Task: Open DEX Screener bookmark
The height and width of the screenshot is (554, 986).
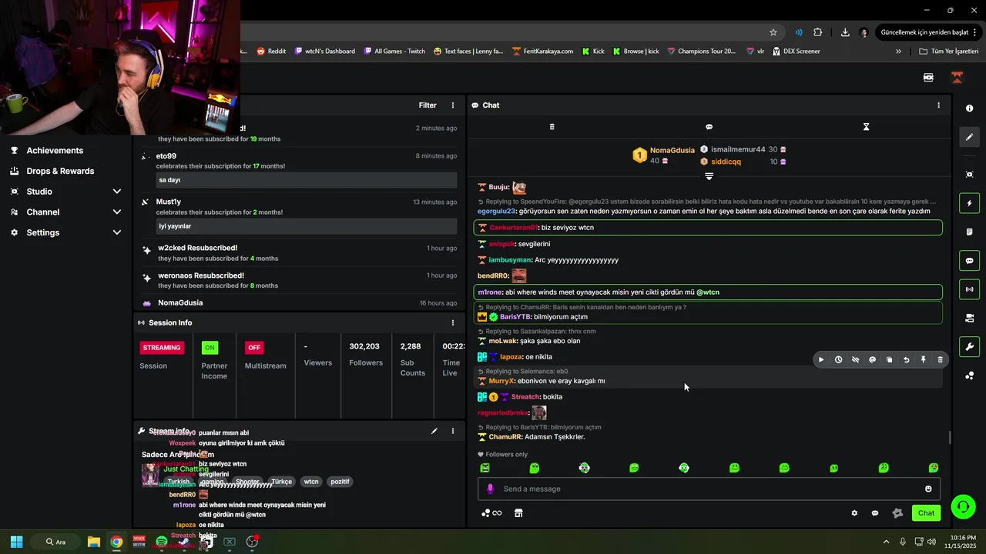Action: point(796,52)
